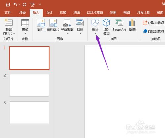
Task: Open the 开发工具 tab
Action: (x=144, y=12)
